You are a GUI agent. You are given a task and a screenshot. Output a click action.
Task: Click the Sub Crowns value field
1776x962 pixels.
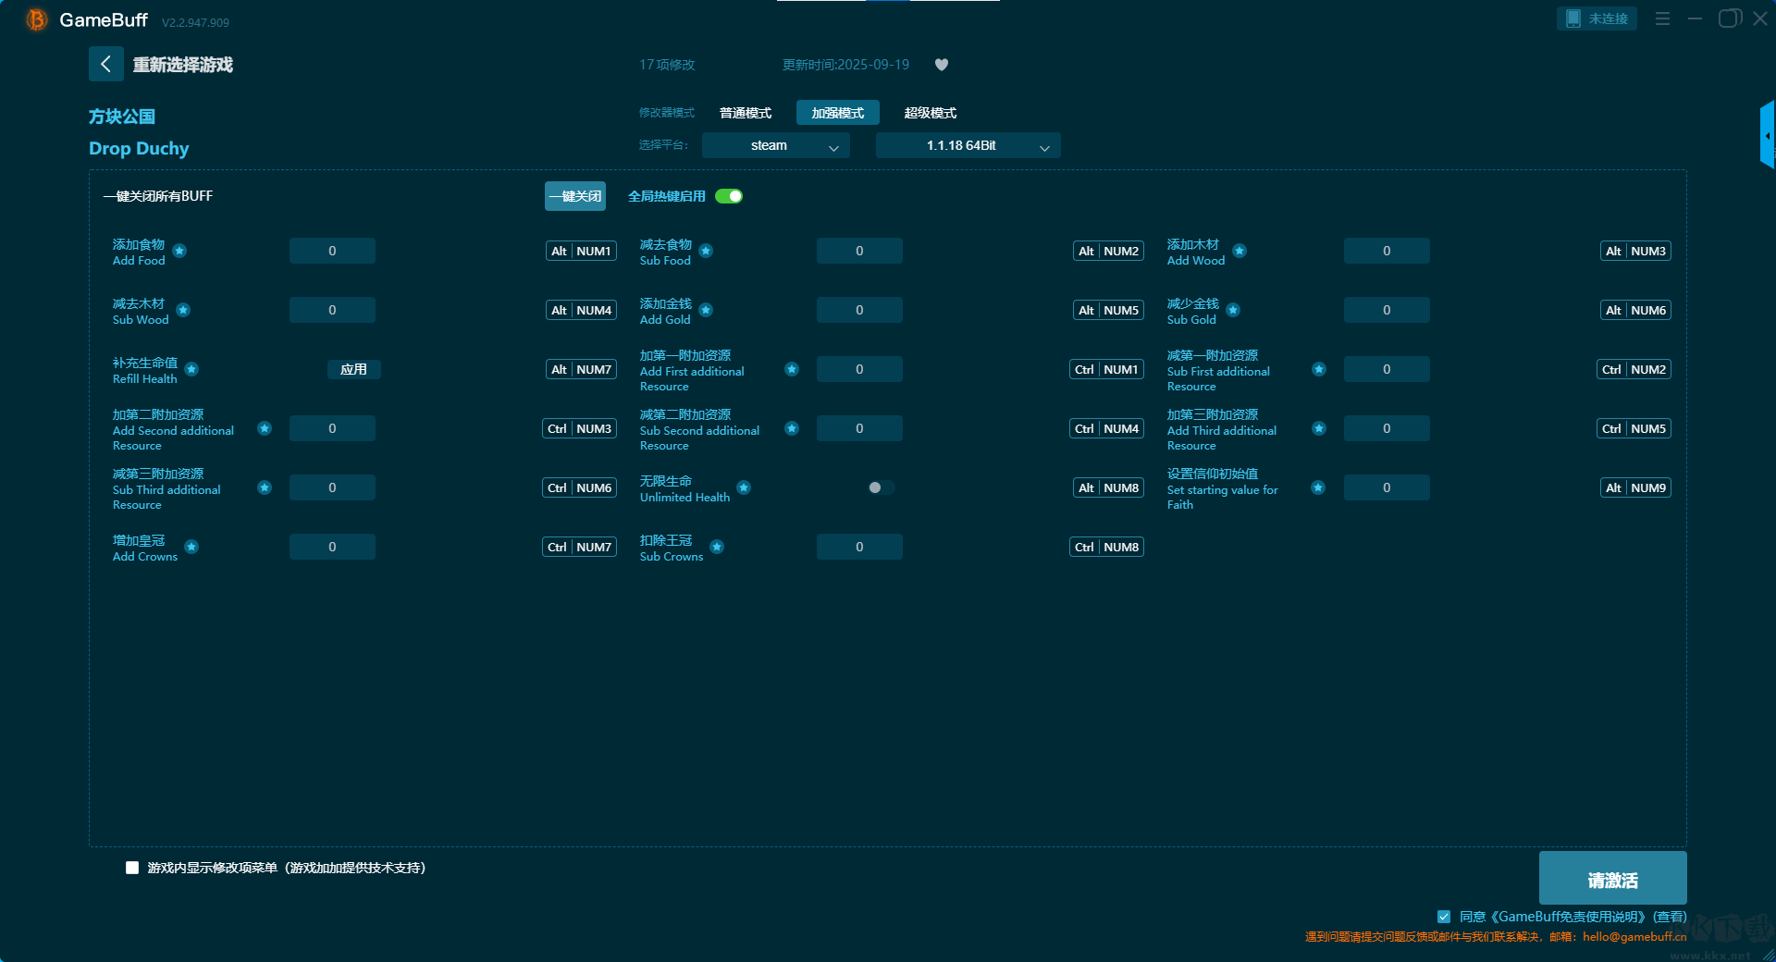point(859,547)
